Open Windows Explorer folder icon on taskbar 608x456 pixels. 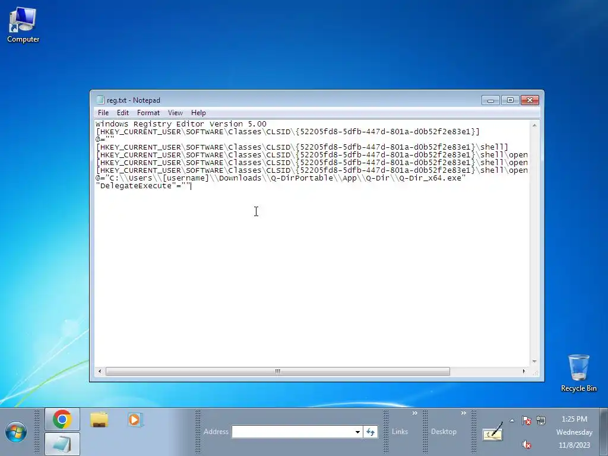pyautogui.click(x=99, y=419)
